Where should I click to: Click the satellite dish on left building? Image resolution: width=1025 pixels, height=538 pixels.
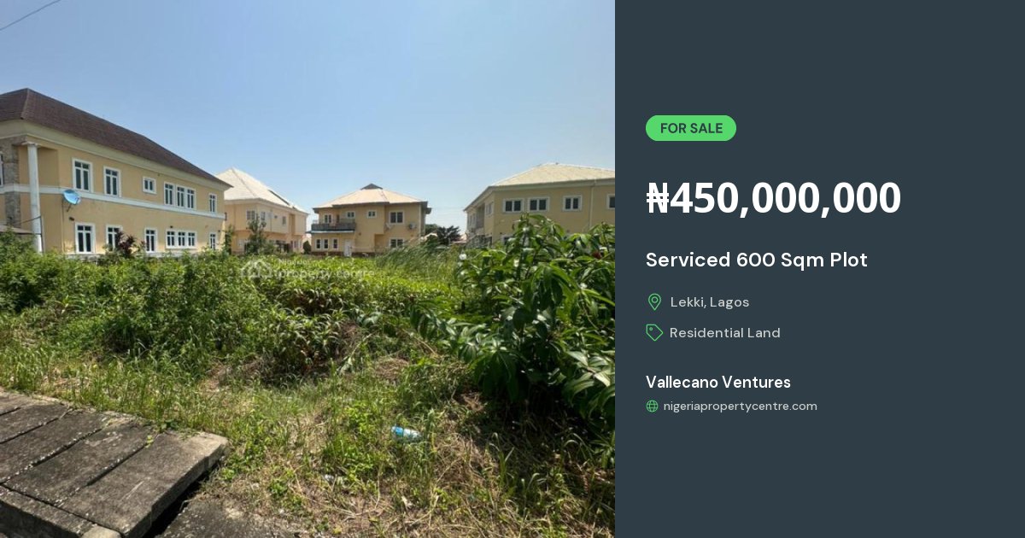pos(70,198)
